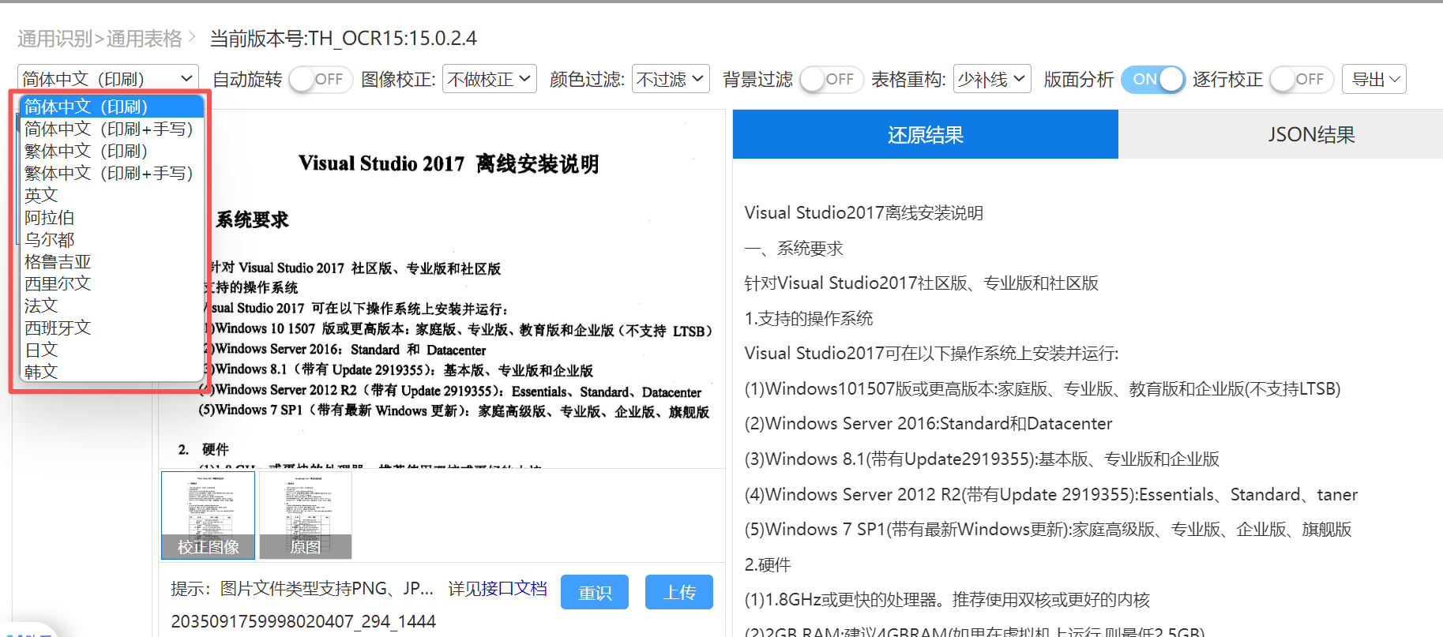The height and width of the screenshot is (637, 1443).
Task: Enable 背景过滤 switch
Action: click(x=830, y=79)
